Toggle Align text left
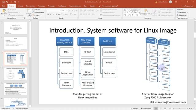 (81, 14)
